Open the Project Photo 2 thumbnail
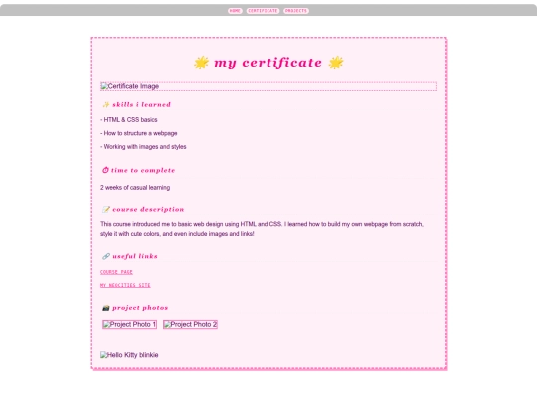Viewport: 537px width, 402px height. click(190, 324)
